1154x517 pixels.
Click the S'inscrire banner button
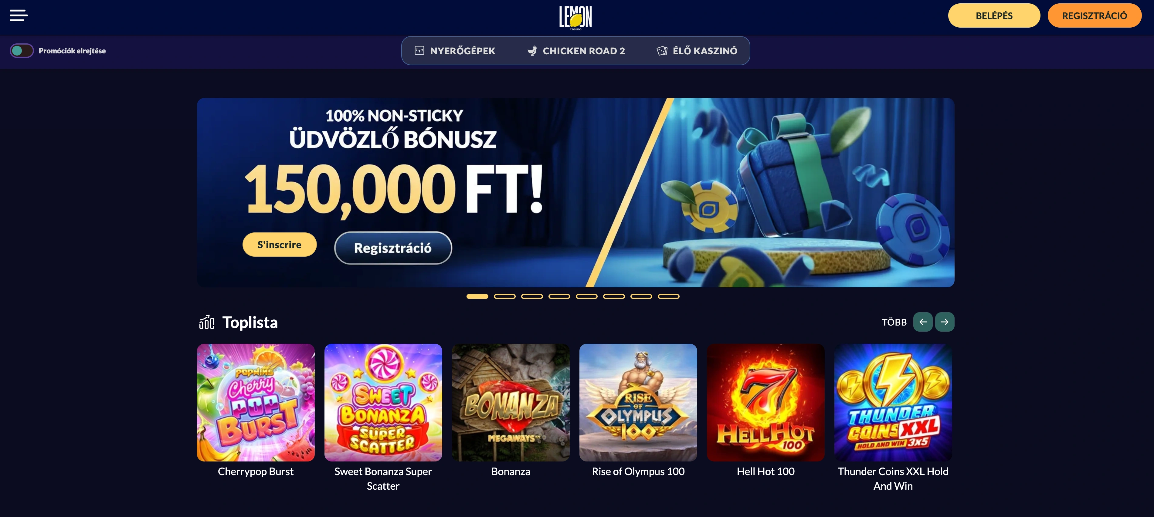tap(280, 245)
